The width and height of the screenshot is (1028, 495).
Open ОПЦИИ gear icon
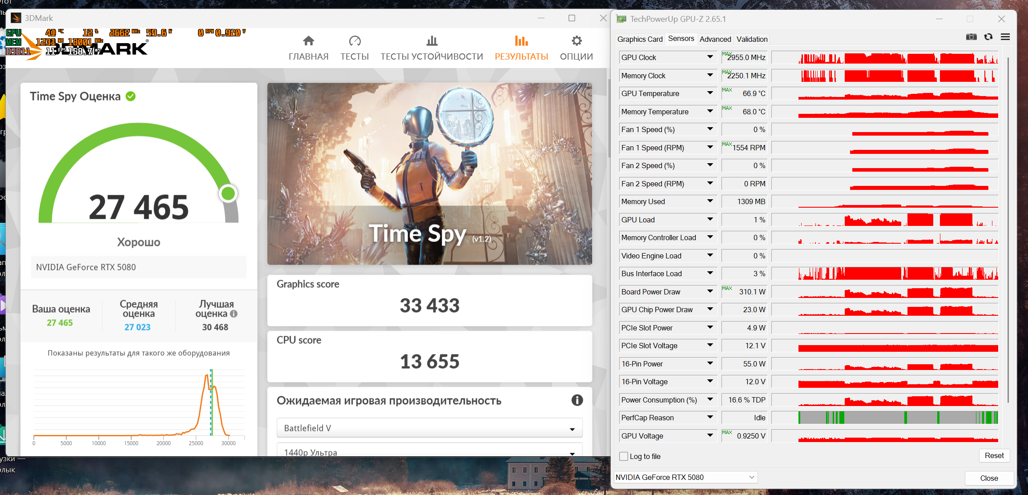pos(576,41)
